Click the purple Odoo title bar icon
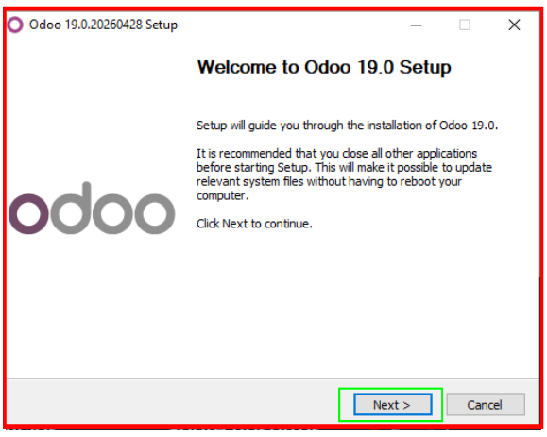Image resolution: width=547 pixels, height=437 pixels. (15, 25)
